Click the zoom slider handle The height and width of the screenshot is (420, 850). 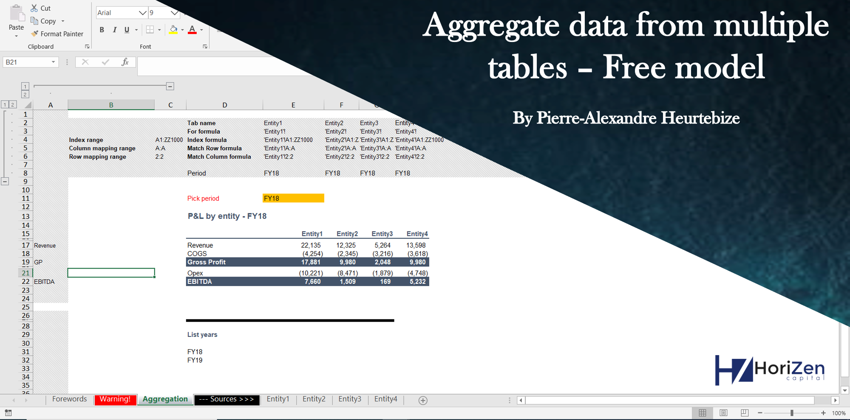[x=792, y=413]
